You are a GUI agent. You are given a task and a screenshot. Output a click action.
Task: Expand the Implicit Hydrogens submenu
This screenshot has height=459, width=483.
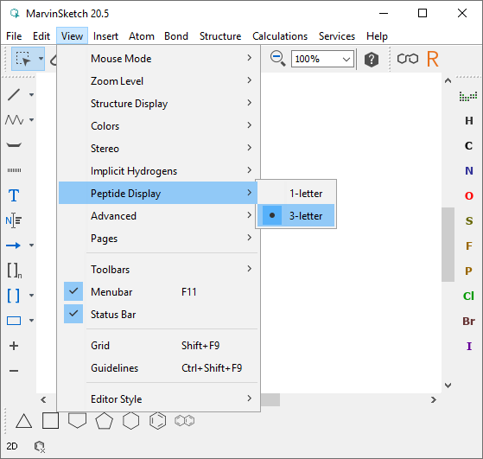coord(158,171)
